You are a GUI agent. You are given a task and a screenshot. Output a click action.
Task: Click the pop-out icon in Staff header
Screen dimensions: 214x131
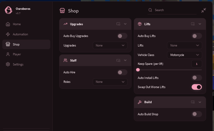click(118, 60)
